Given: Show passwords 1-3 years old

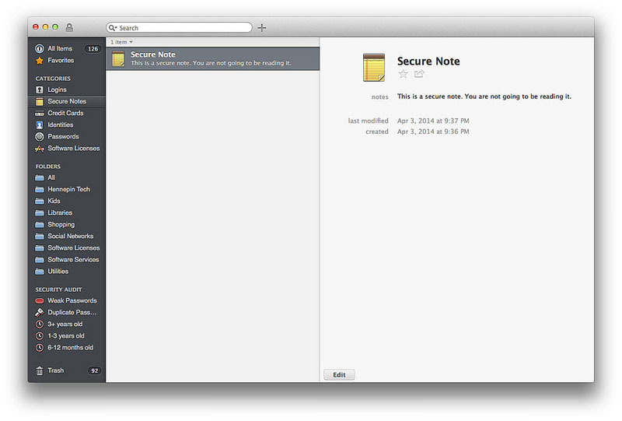Looking at the screenshot, I should click(x=66, y=335).
